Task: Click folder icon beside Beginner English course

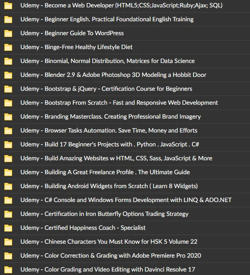Action: (x=8, y=20)
